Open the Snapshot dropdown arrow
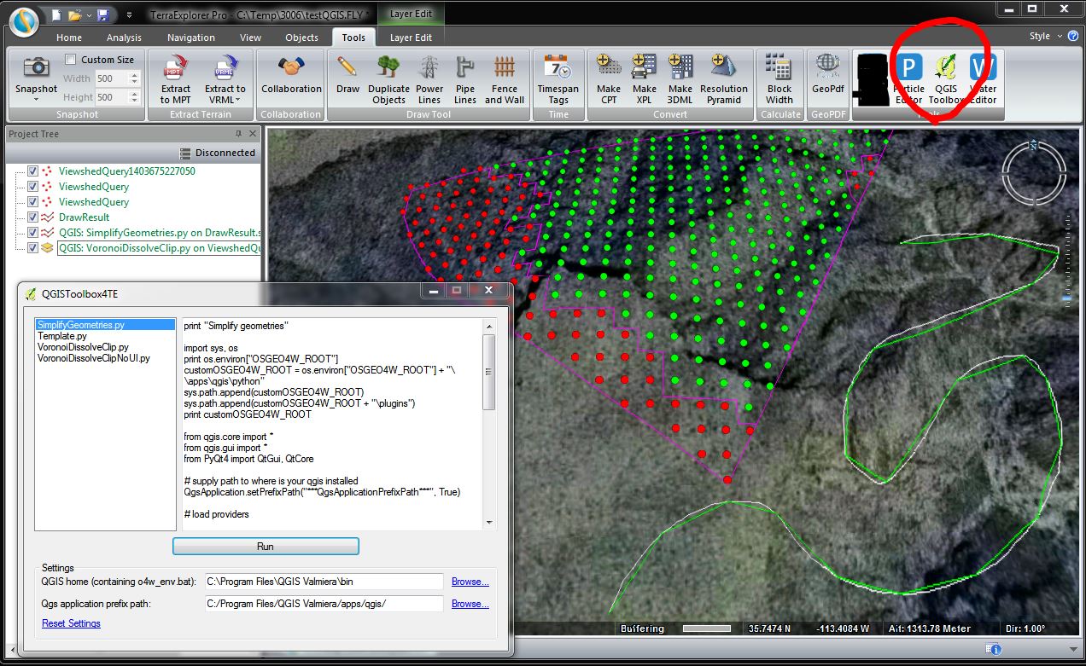 (36, 100)
